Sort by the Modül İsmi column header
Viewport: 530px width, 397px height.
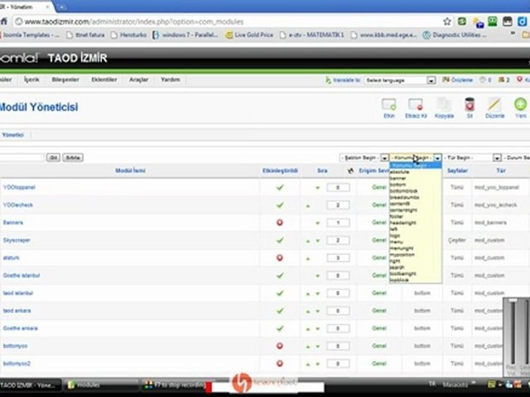pyautogui.click(x=130, y=171)
